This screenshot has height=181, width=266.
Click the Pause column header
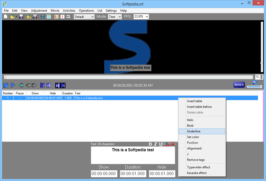[20, 93]
